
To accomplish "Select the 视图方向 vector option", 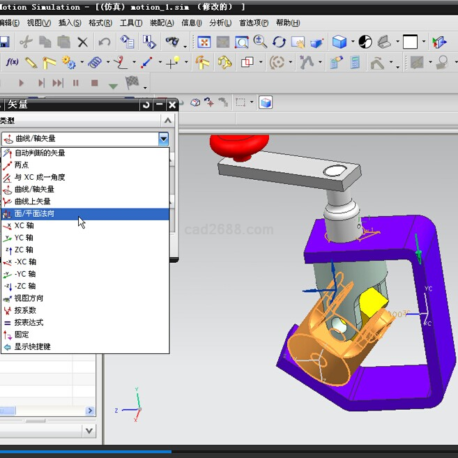I will tap(29, 298).
